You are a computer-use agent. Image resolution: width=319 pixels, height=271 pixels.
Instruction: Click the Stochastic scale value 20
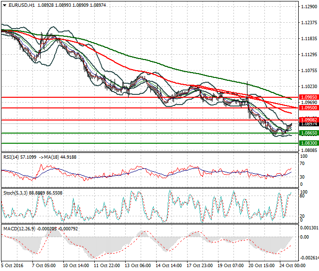(302, 216)
